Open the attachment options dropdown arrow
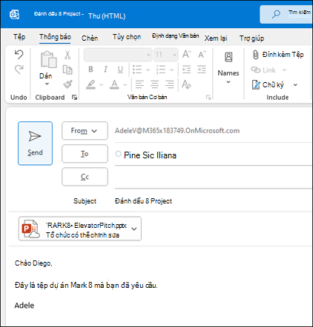The width and height of the screenshot is (313, 327). (134, 229)
